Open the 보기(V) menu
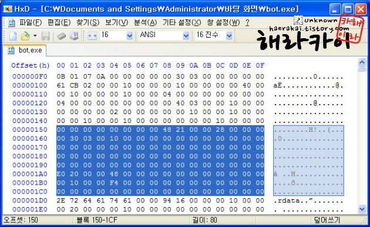This screenshot has width=370, height=227. click(116, 22)
